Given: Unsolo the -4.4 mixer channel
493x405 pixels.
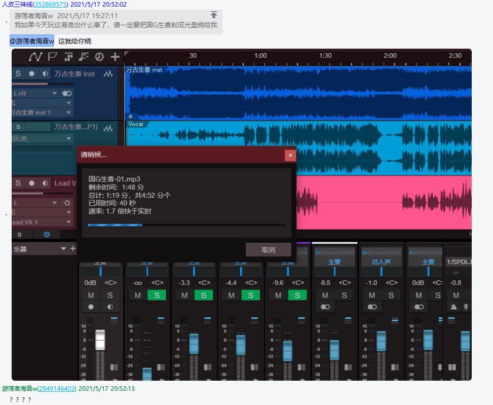Looking at the screenshot, I should [250, 296].
